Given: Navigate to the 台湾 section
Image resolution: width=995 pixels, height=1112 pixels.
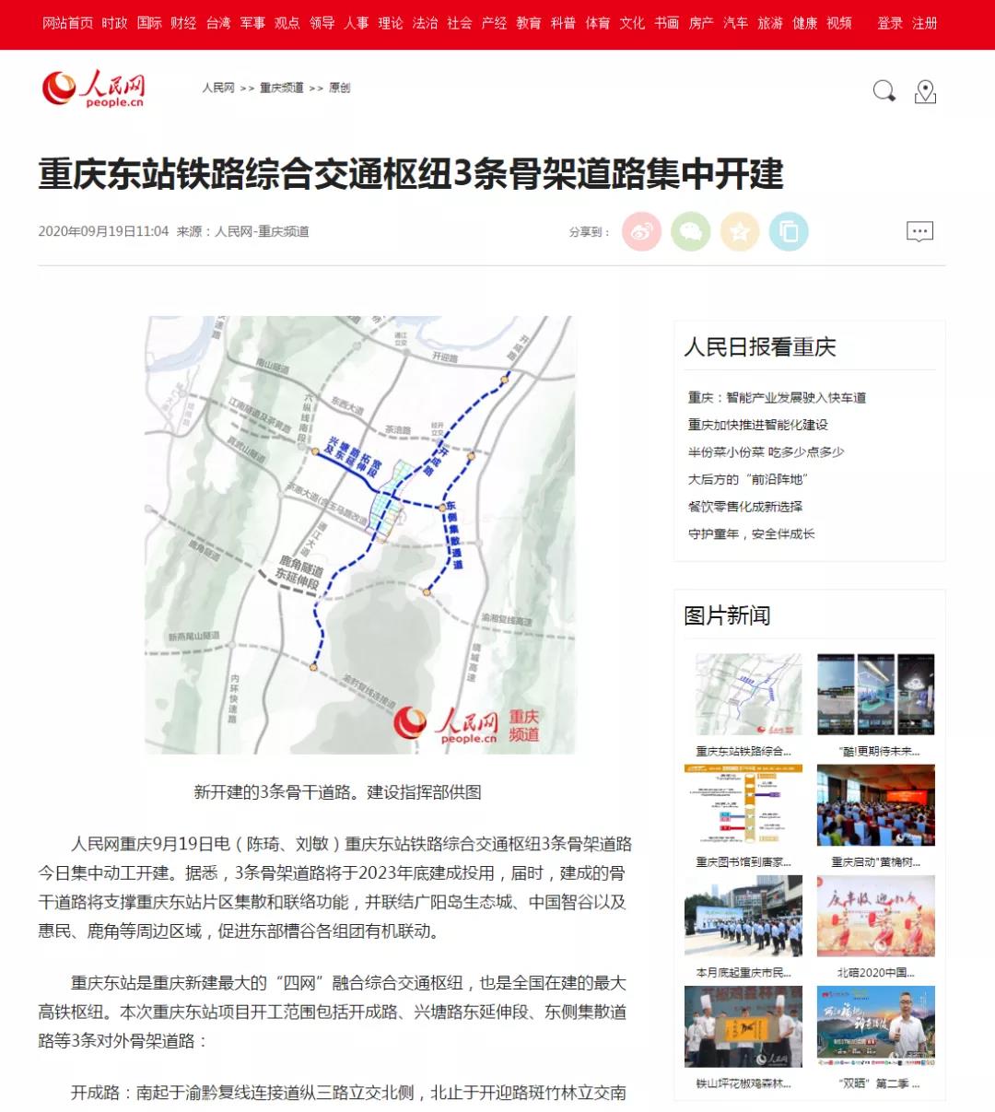Looking at the screenshot, I should click(218, 23).
